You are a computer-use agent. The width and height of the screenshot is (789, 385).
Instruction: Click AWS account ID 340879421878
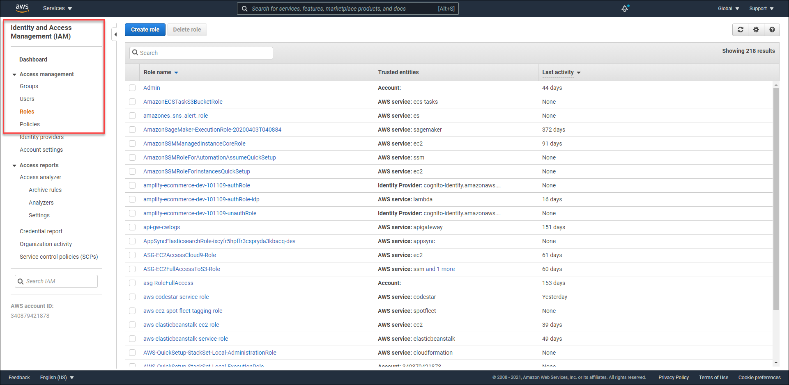pos(30,316)
